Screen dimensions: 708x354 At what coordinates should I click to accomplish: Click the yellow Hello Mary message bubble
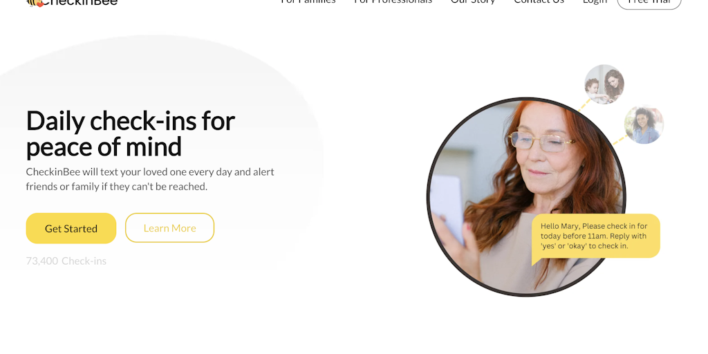[595, 236]
